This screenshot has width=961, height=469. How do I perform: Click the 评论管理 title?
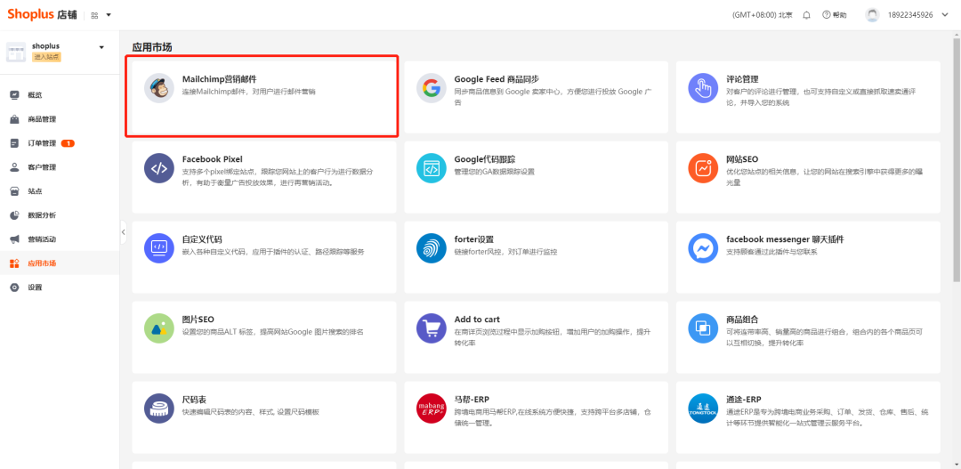[x=742, y=79]
